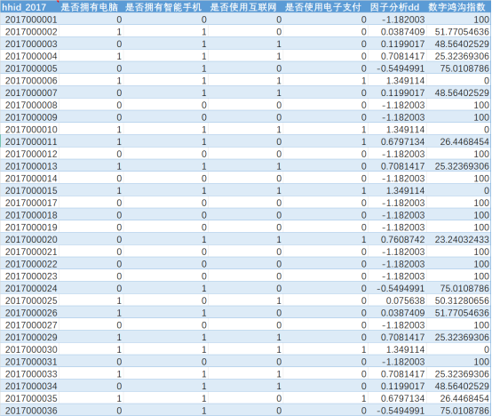Select the 是否拥有电脑 header cell
Screen dimensions: 492x416
91,7
